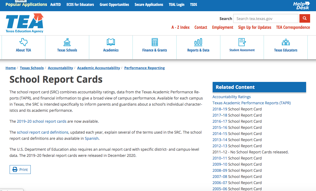Image resolution: width=316 pixels, height=191 pixels.
Task: Go to Academic Accountability breadcrumb
Action: click(99, 68)
